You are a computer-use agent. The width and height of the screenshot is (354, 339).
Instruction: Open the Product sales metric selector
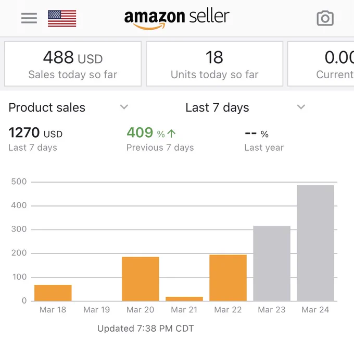coord(68,107)
